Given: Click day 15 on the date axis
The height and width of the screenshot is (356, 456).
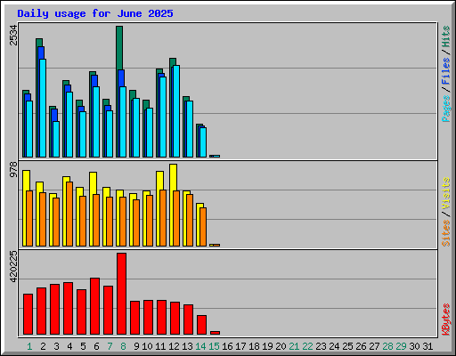Looking at the screenshot, I should tap(214, 346).
